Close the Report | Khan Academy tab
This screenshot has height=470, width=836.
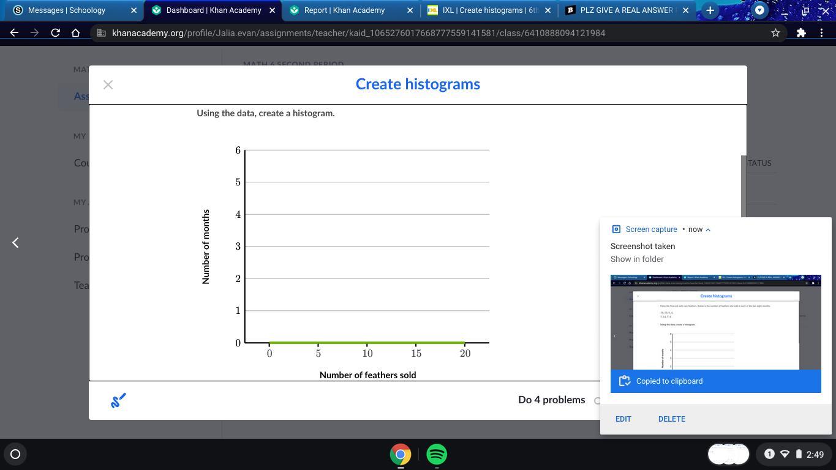410,10
